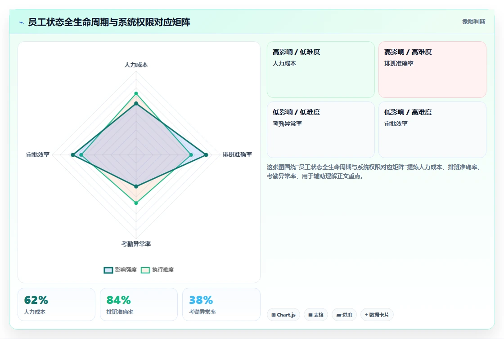This screenshot has height=339, width=504.
Task: Click the 影响强度 data point on 人力成本 axis
Action: [136, 104]
